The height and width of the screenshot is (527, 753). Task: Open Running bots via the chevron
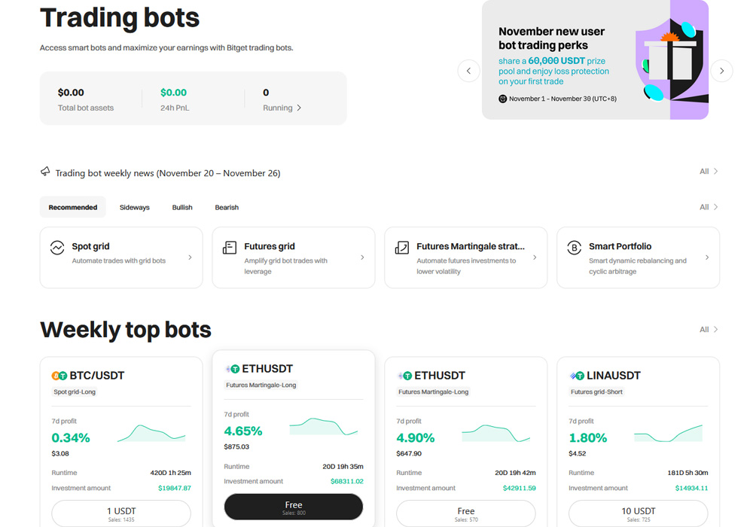point(299,108)
